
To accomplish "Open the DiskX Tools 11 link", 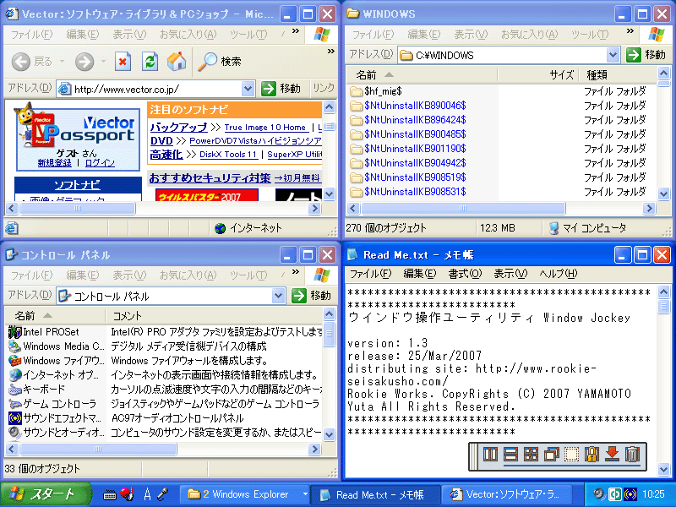I will [x=228, y=155].
